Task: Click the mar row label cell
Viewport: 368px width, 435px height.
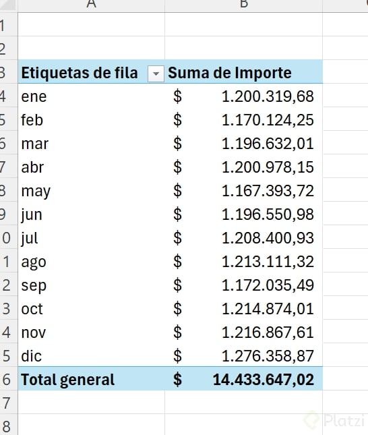Action: pyautogui.click(x=91, y=142)
